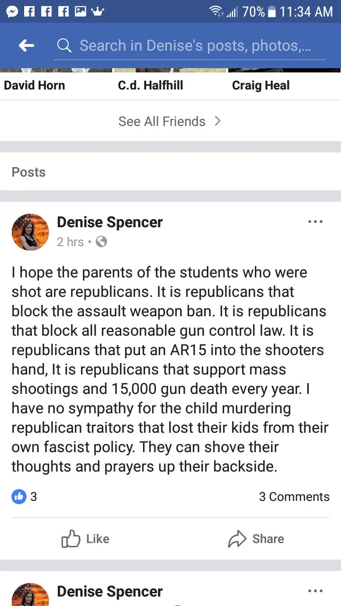Viewport: 341px width, 606px height.
Task: Open first post's three-dot options menu
Action: [315, 222]
